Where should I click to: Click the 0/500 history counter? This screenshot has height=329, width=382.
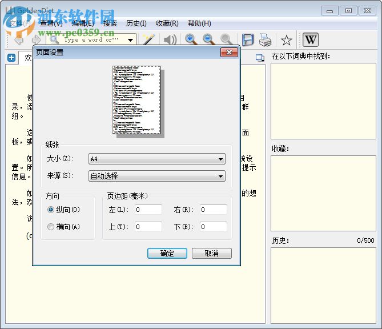click(365, 240)
